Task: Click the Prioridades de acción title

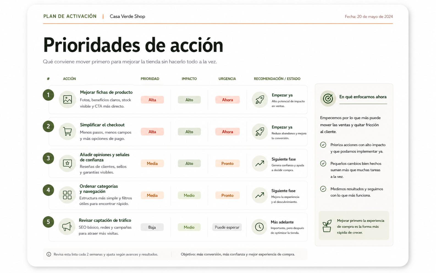Action: [x=133, y=45]
